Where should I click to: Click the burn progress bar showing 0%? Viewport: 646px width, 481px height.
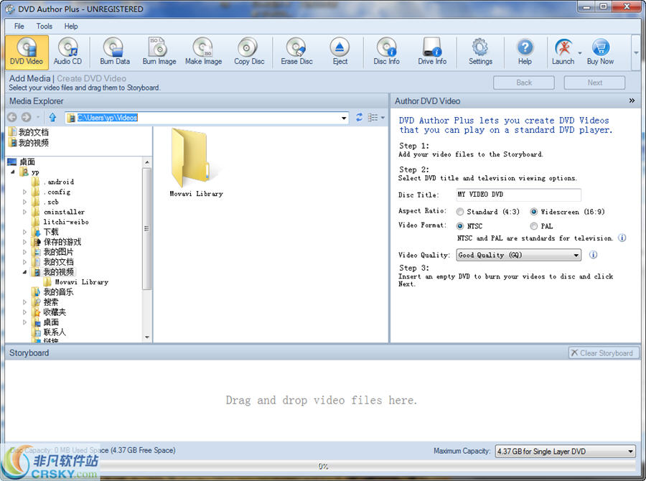point(323,466)
